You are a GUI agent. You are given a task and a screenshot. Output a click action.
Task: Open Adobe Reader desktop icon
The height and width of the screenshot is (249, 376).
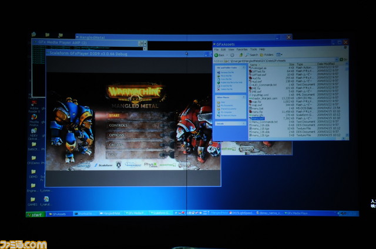pos(34,107)
